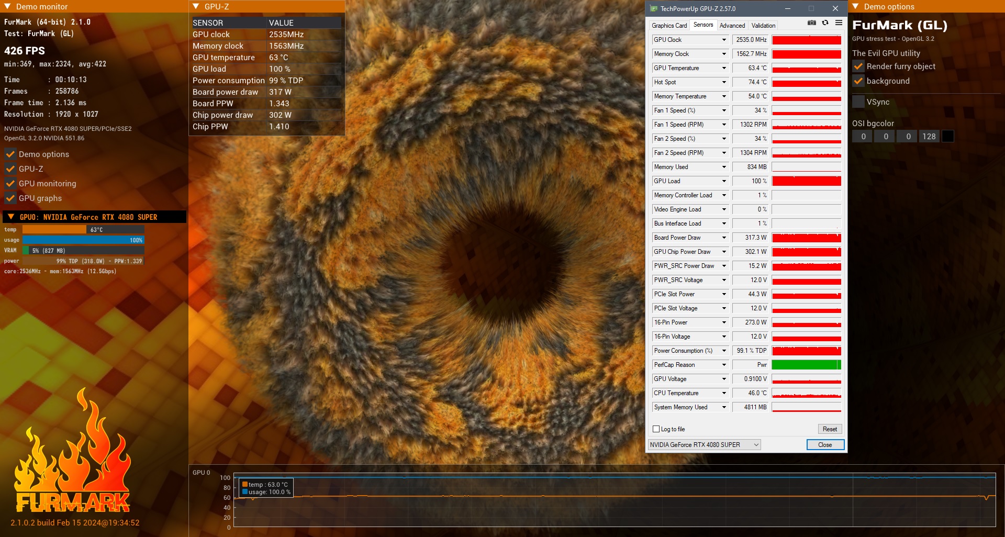Click the GPU Clock value 2535.0 MHz
The image size is (1005, 537).
pos(751,40)
